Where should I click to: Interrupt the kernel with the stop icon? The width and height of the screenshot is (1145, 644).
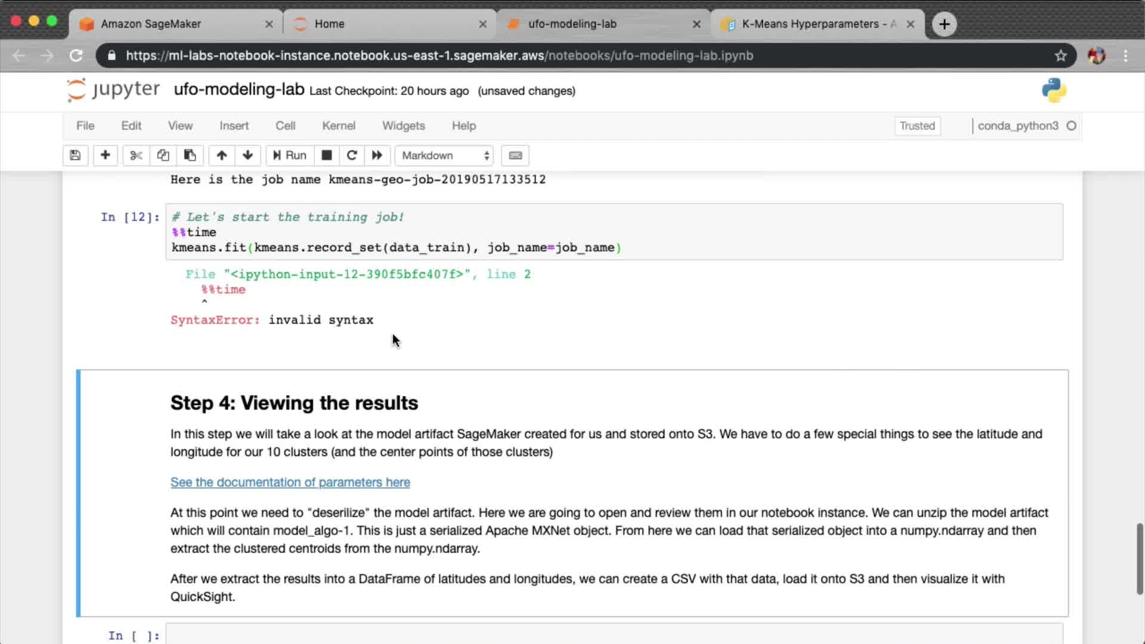point(326,156)
